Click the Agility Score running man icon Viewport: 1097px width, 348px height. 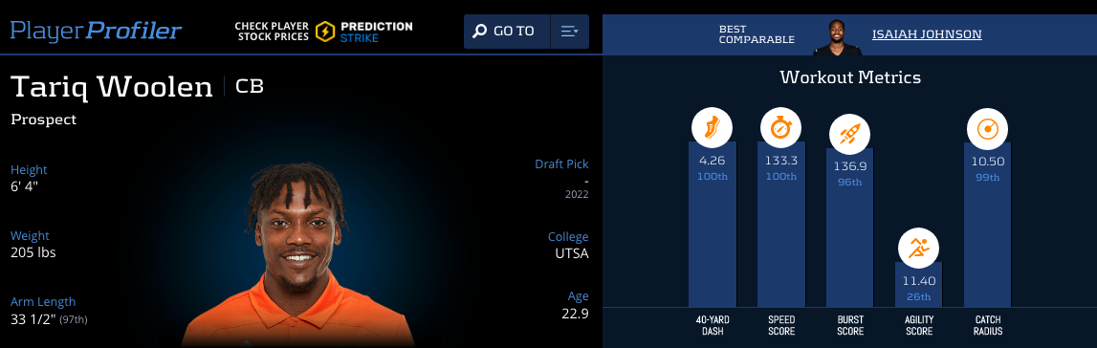[918, 248]
